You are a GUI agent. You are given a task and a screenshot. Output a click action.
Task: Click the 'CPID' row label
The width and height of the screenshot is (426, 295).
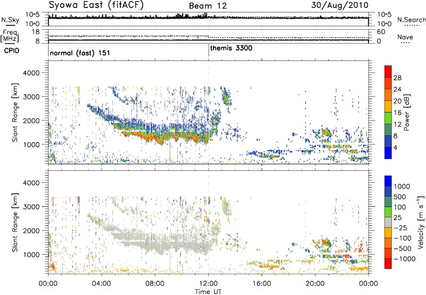pyautogui.click(x=12, y=51)
